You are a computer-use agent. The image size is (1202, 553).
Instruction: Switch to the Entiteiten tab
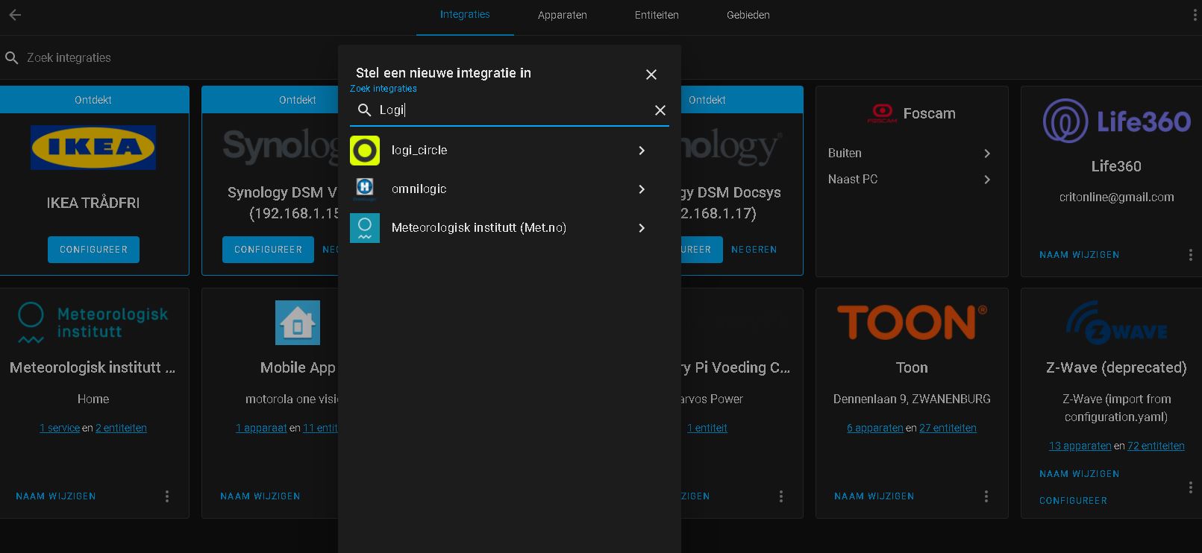pos(657,15)
